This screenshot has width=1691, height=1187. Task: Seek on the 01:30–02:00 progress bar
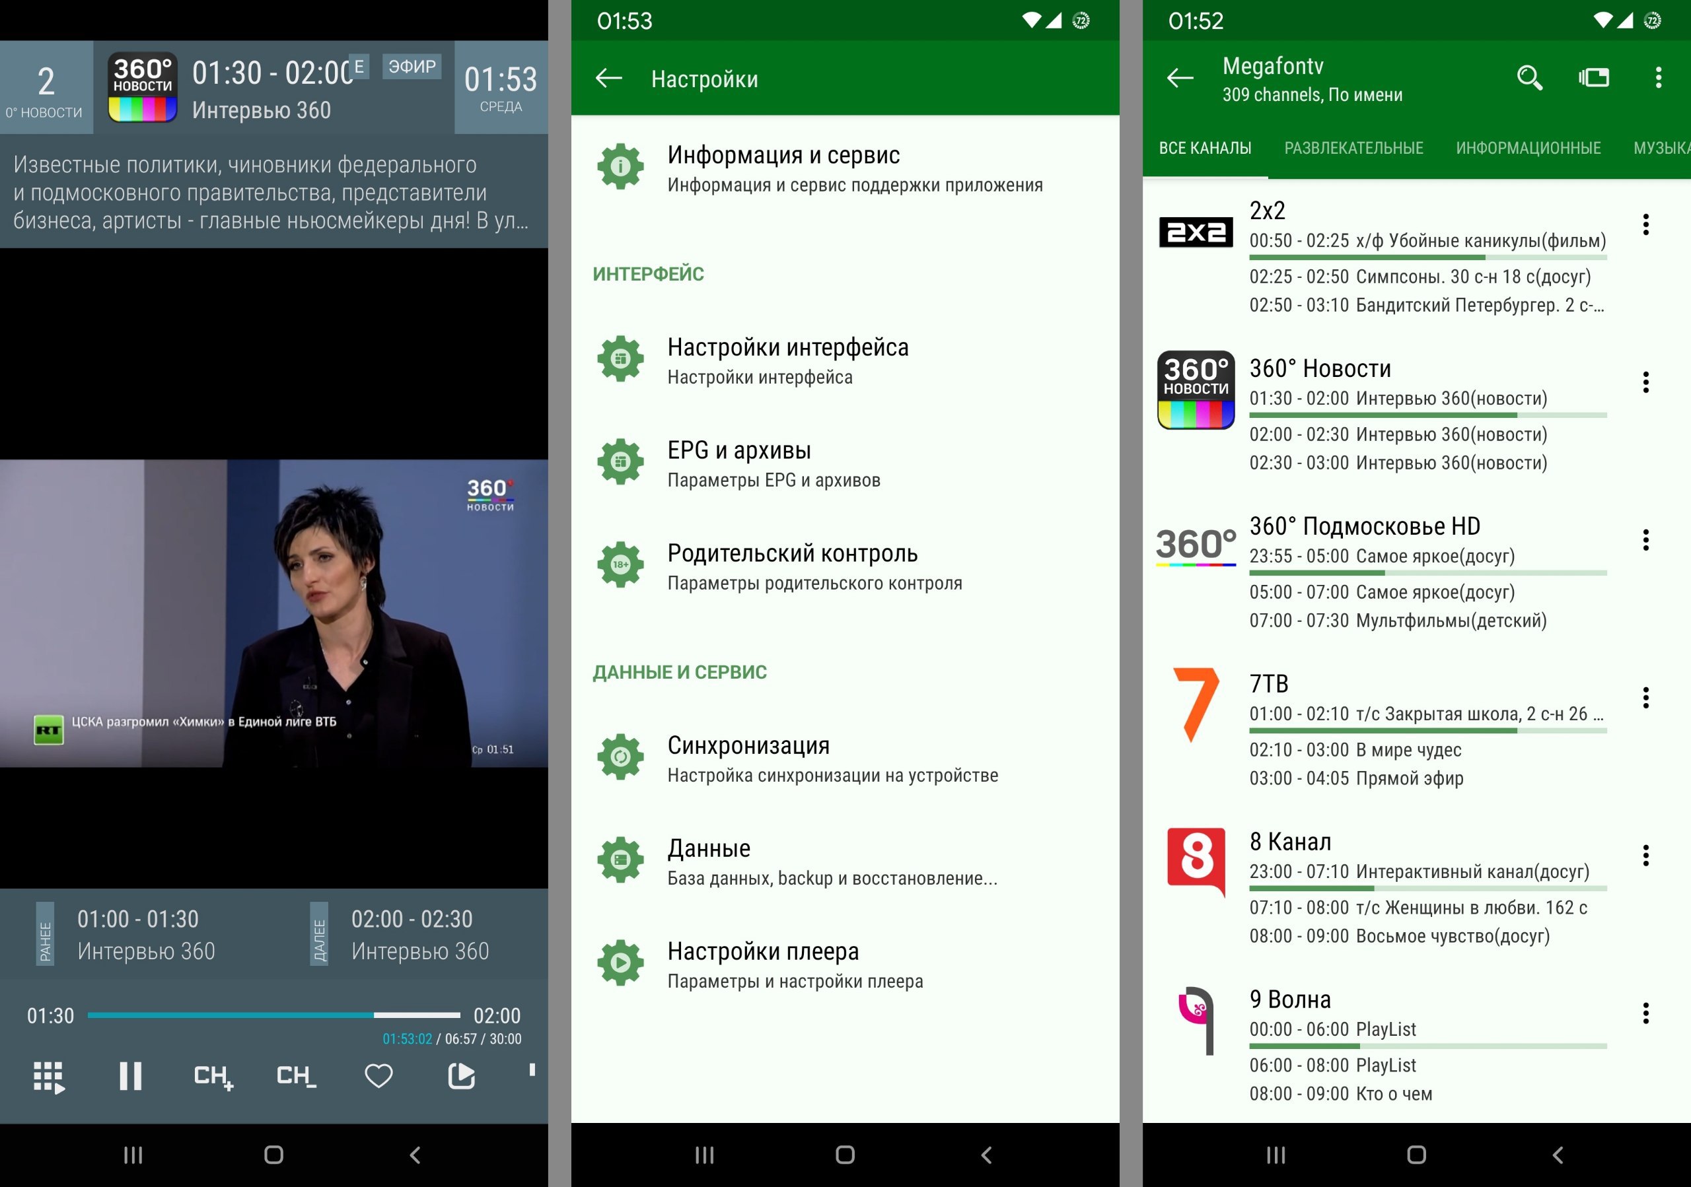273,1015
